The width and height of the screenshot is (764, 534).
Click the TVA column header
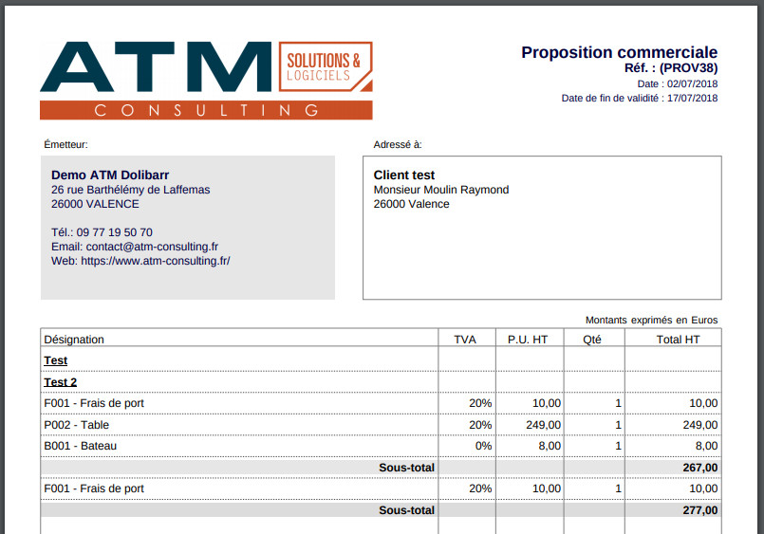(465, 340)
